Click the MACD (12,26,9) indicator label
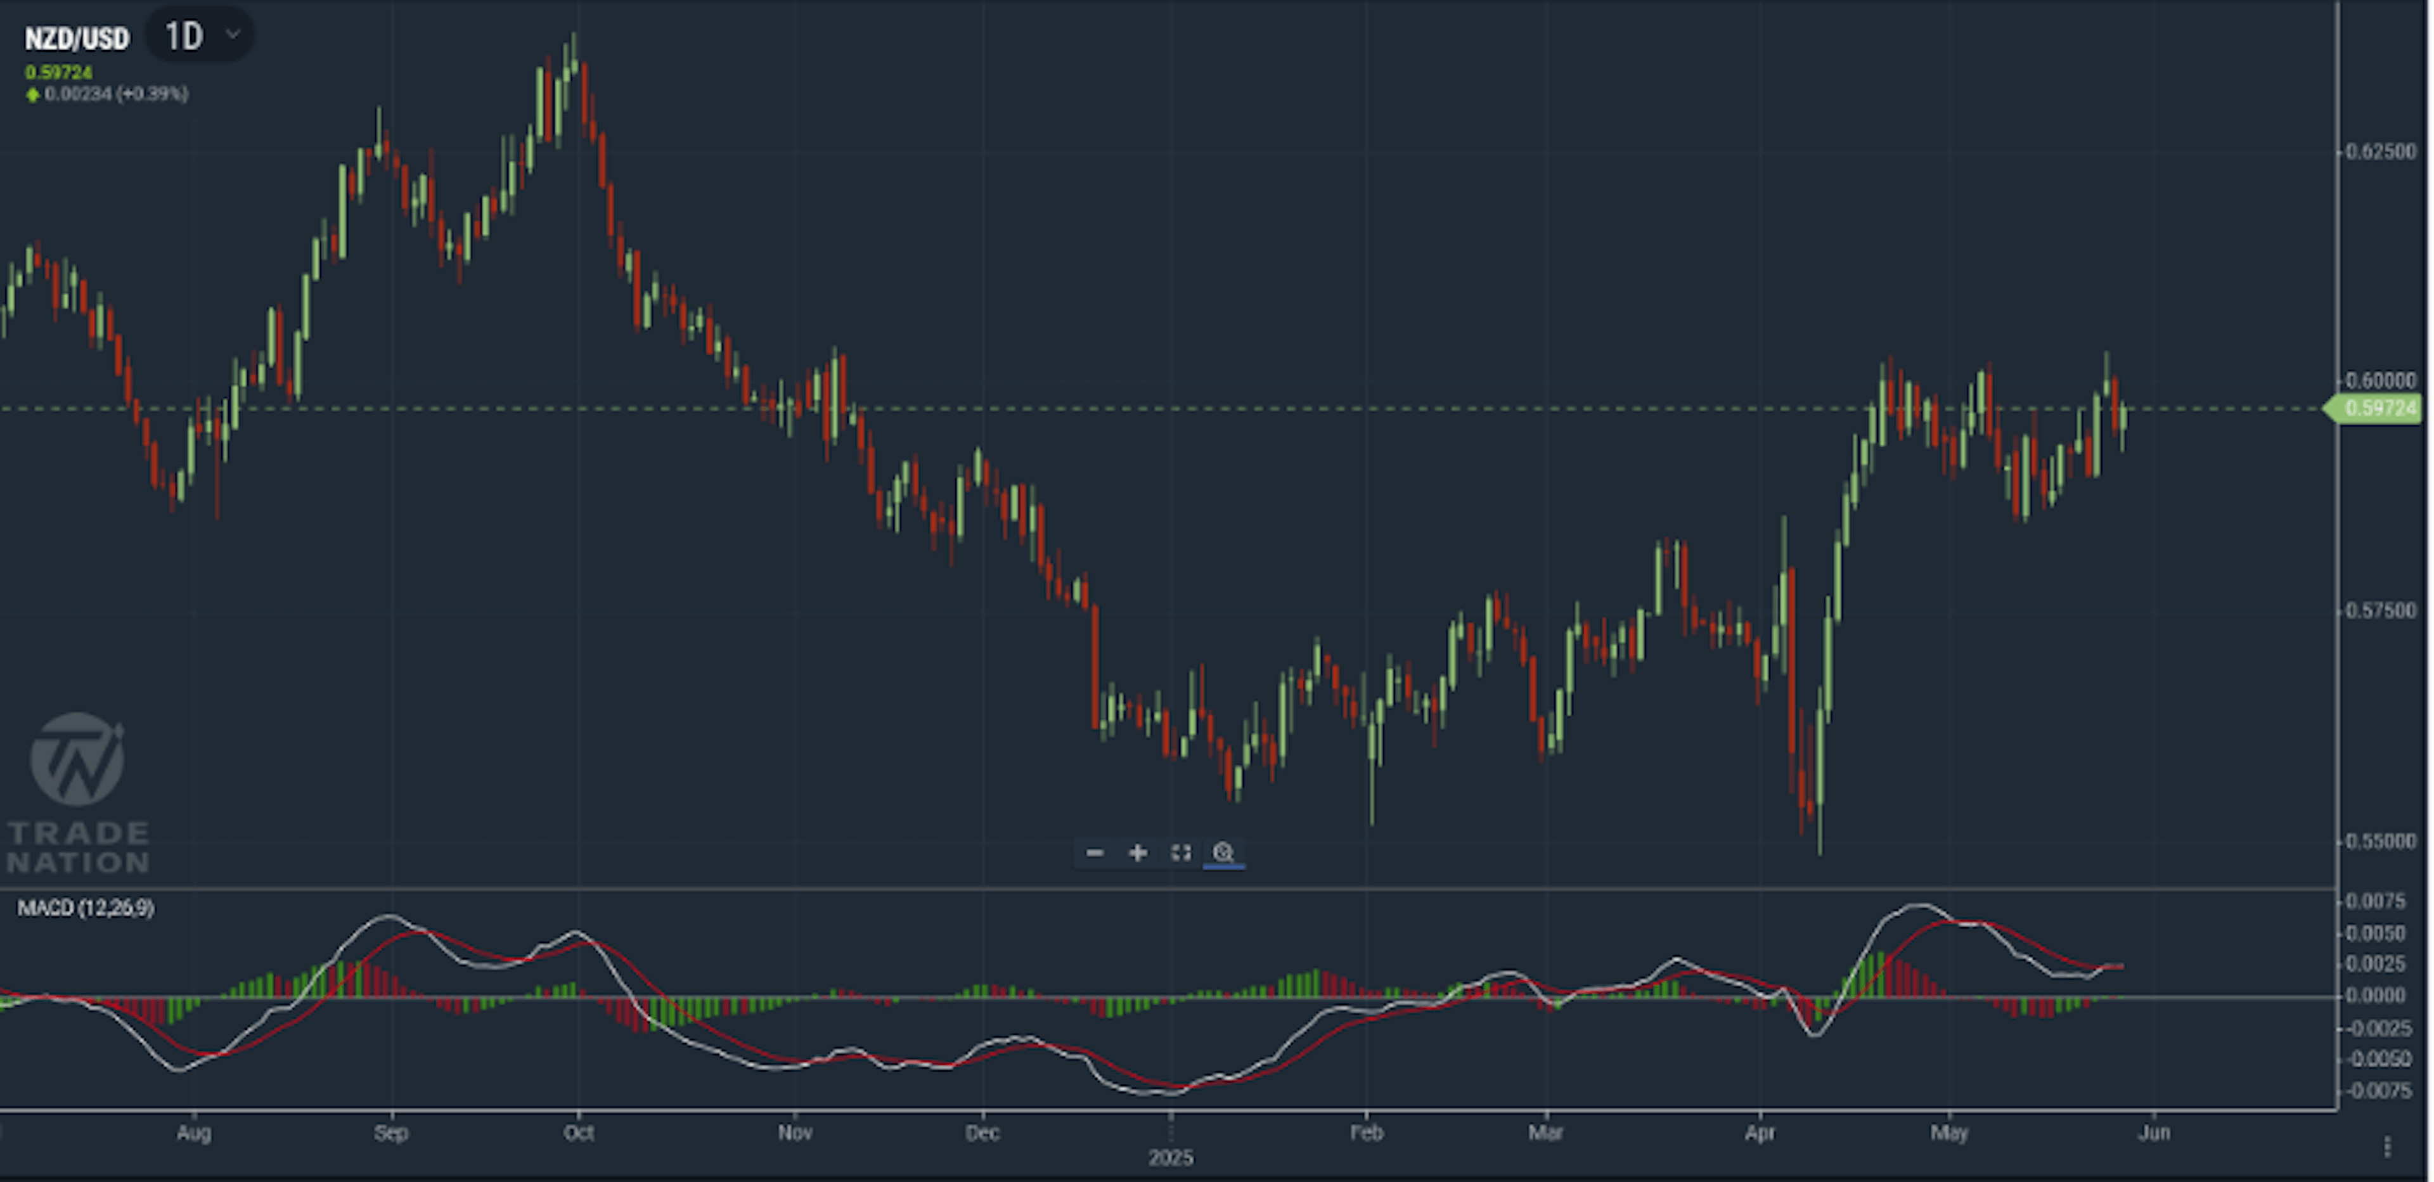Viewport: 2434px width, 1182px height. (x=86, y=908)
